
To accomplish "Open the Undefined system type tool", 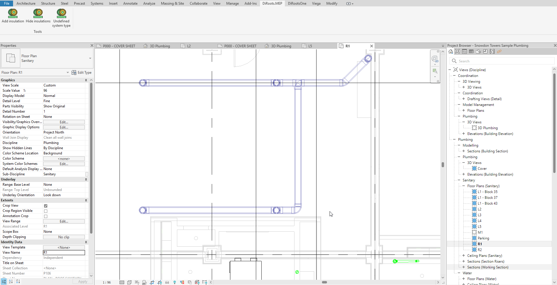I will coord(61,17).
